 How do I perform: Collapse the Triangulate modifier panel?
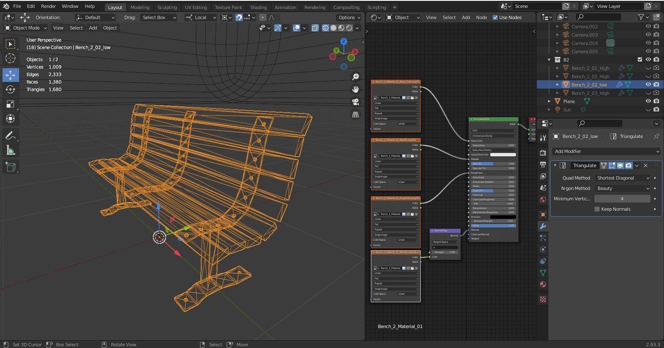point(555,165)
